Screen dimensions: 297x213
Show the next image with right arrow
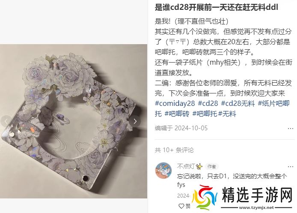click(135, 121)
